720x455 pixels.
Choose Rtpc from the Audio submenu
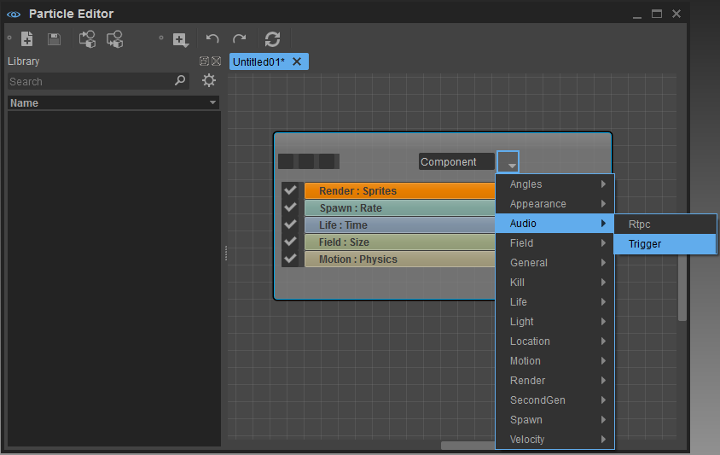665,225
